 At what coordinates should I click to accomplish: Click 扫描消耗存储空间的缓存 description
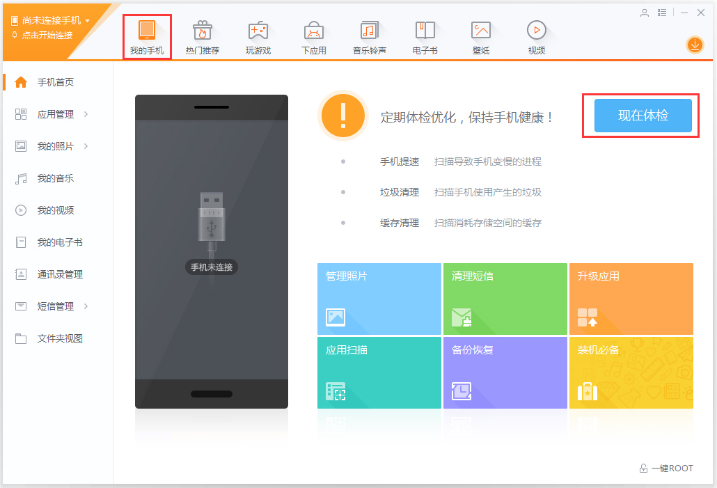point(488,223)
